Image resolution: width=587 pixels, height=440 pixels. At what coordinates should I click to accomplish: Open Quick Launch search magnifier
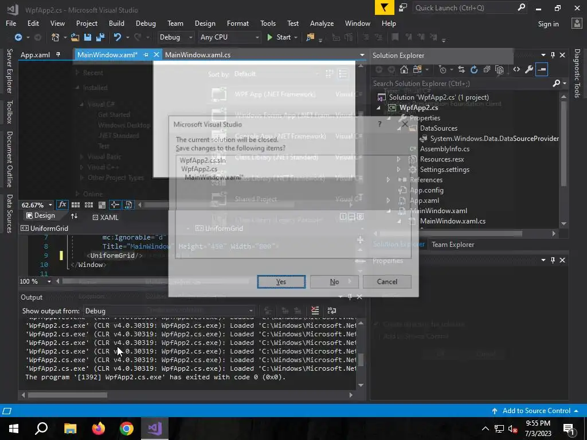click(x=522, y=7)
